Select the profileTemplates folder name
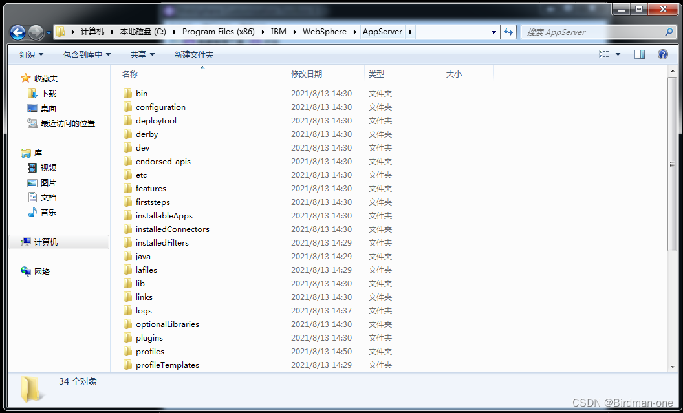Image resolution: width=683 pixels, height=413 pixels. tap(168, 365)
